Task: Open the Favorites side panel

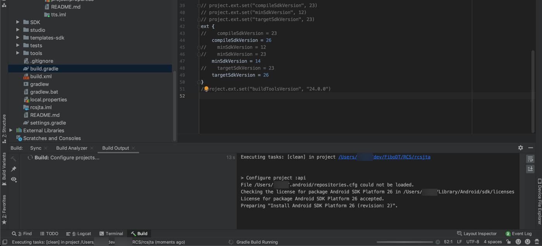Action: (4, 210)
